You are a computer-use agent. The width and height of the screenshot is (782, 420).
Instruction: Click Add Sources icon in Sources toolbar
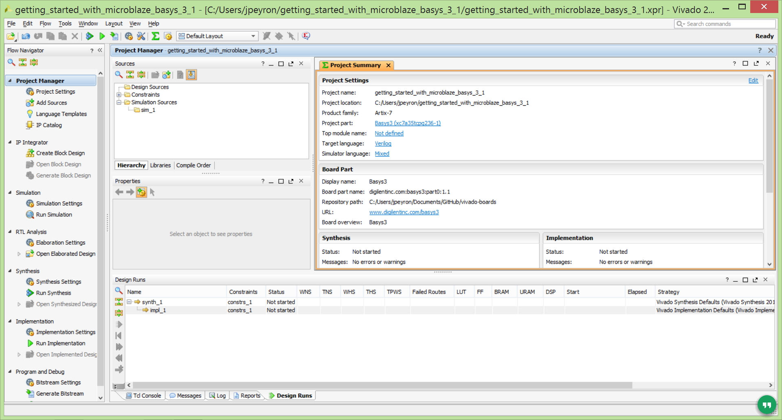coord(167,74)
